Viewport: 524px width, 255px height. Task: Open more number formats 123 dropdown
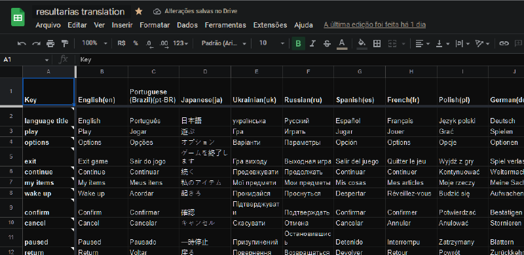point(181,43)
